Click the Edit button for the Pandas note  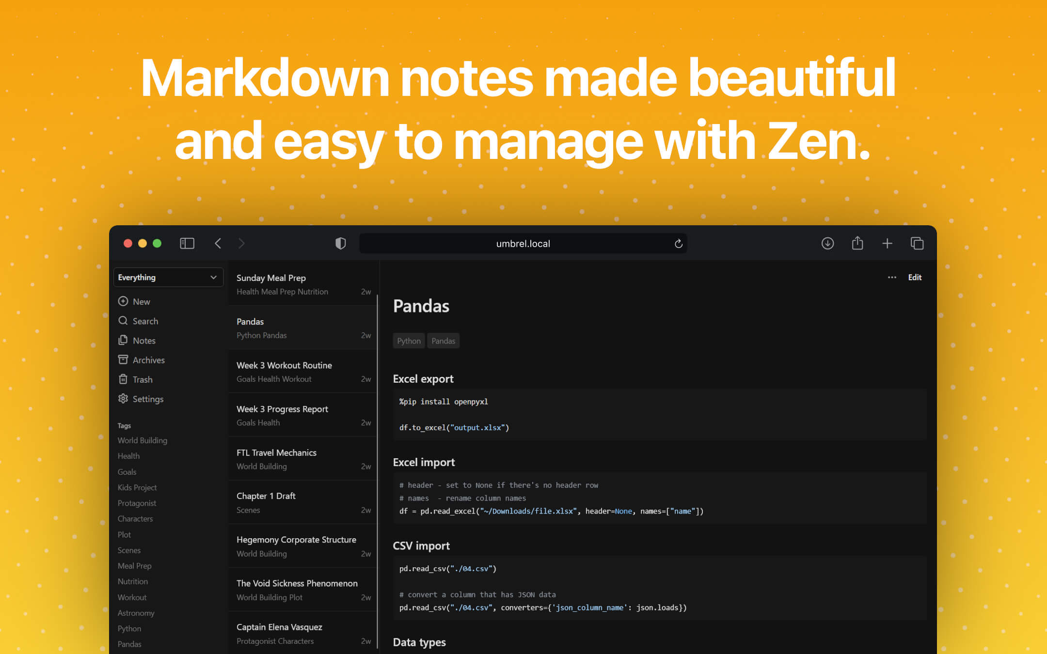tap(915, 277)
